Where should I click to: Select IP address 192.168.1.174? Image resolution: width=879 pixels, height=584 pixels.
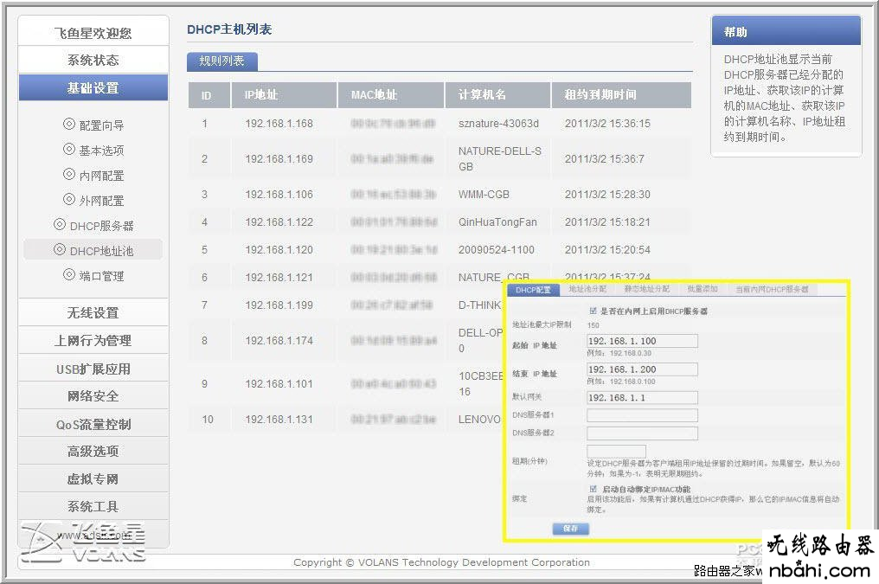tap(279, 341)
